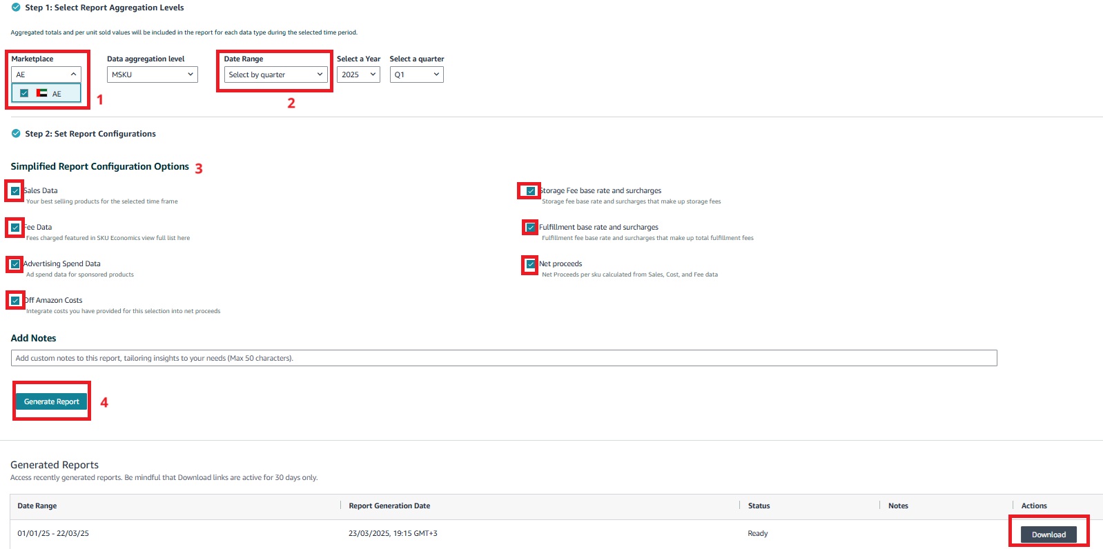Image resolution: width=1103 pixels, height=549 pixels.
Task: Open the Marketplace AE dropdown
Action: pyautogui.click(x=46, y=74)
